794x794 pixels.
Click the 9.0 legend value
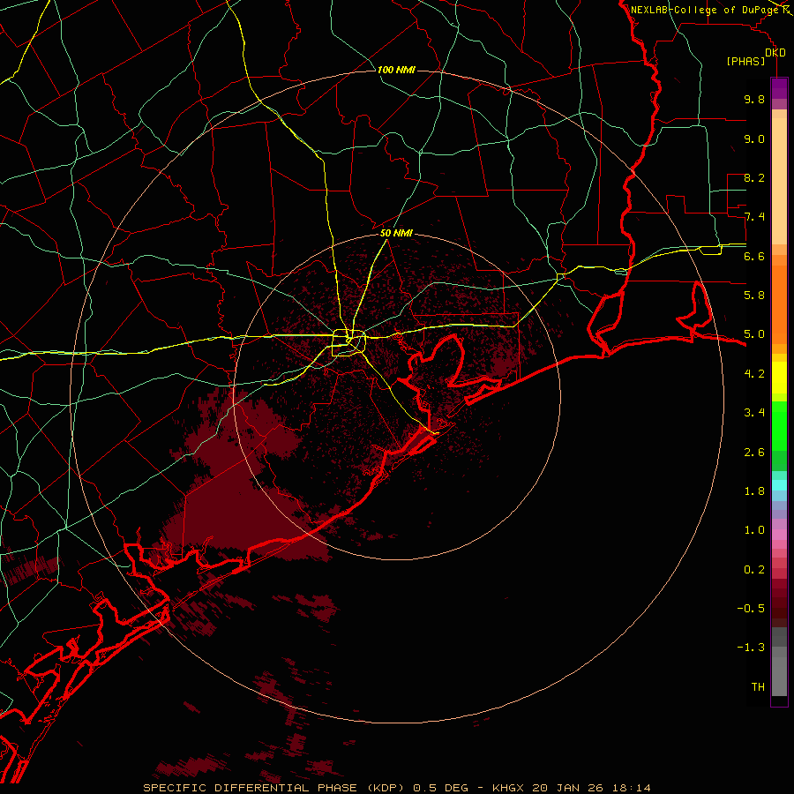pyautogui.click(x=754, y=139)
